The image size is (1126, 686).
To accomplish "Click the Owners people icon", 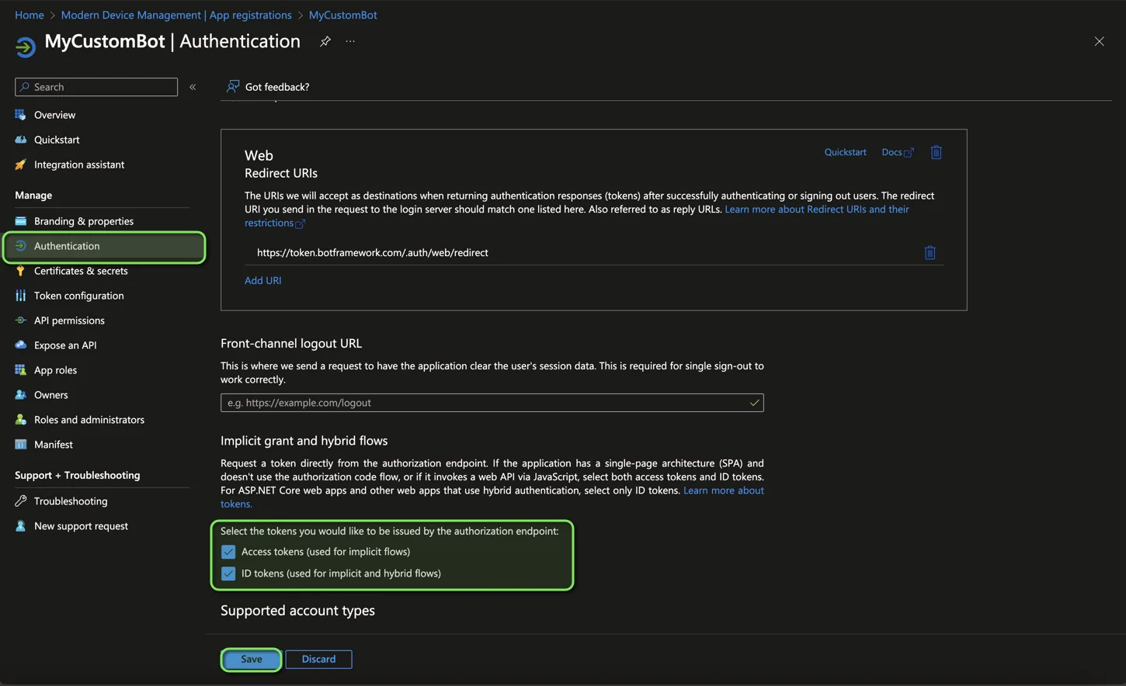I will click(x=21, y=395).
